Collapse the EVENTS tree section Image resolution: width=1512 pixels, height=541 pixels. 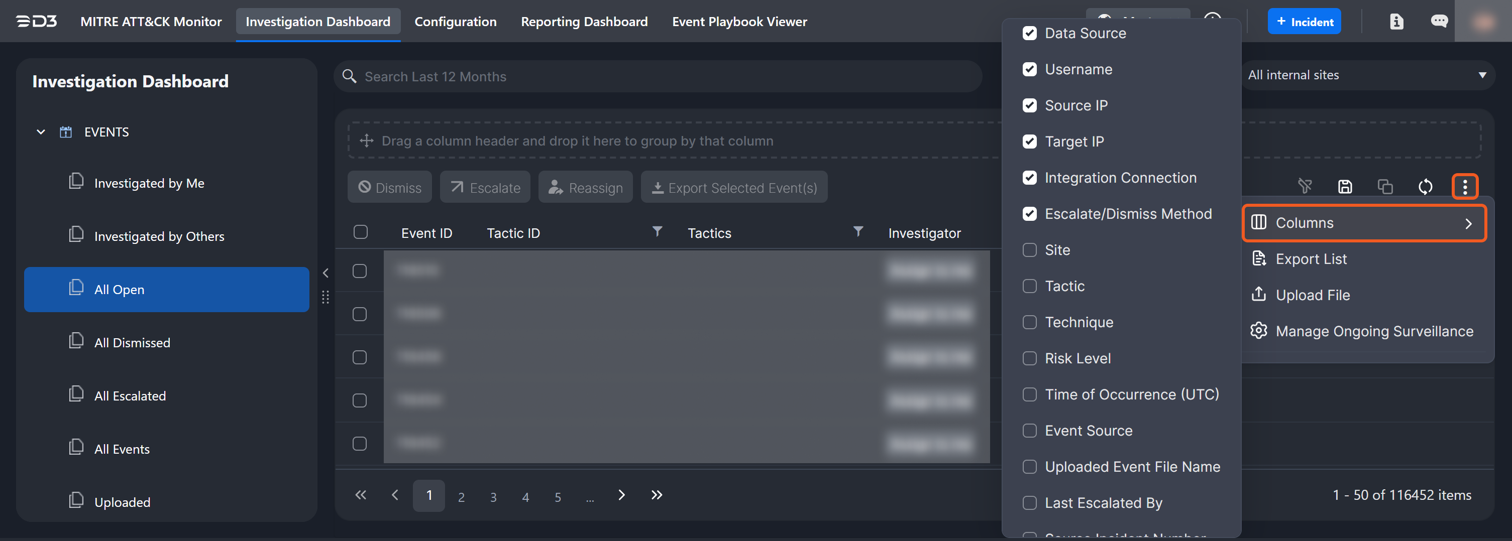click(41, 132)
